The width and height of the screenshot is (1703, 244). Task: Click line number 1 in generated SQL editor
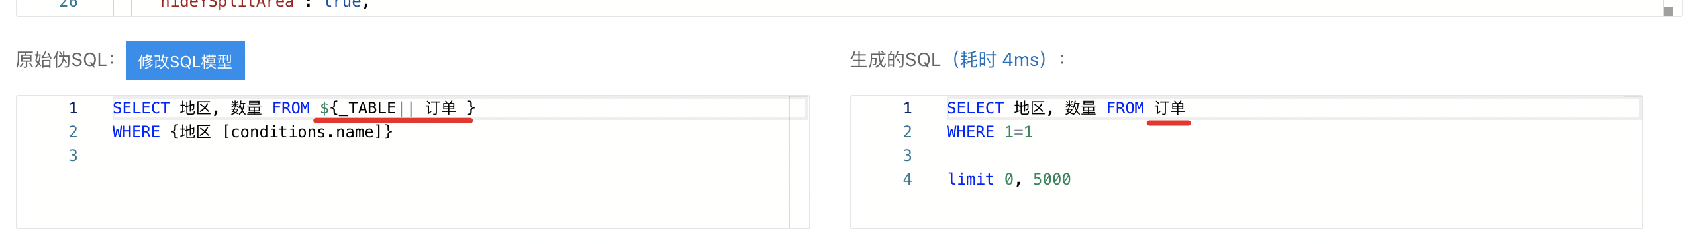point(907,108)
